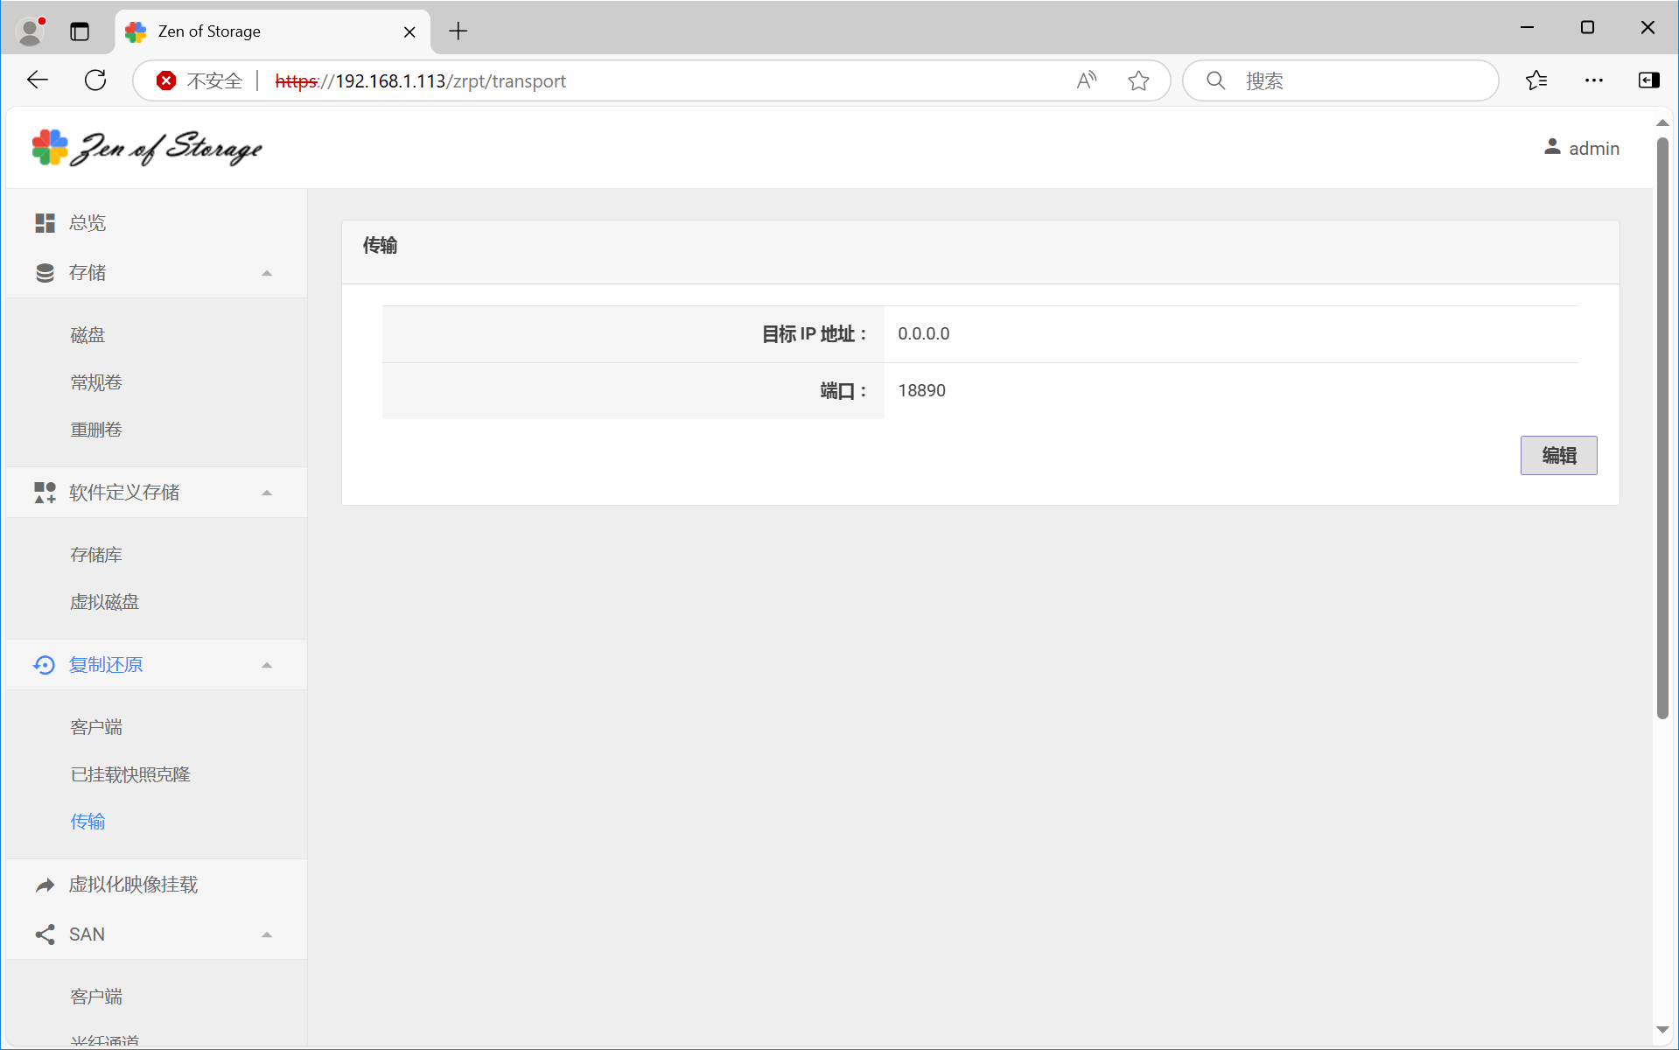This screenshot has width=1679, height=1050.
Task: Collapse the 软件定义存储 section arrow
Action: click(x=267, y=493)
